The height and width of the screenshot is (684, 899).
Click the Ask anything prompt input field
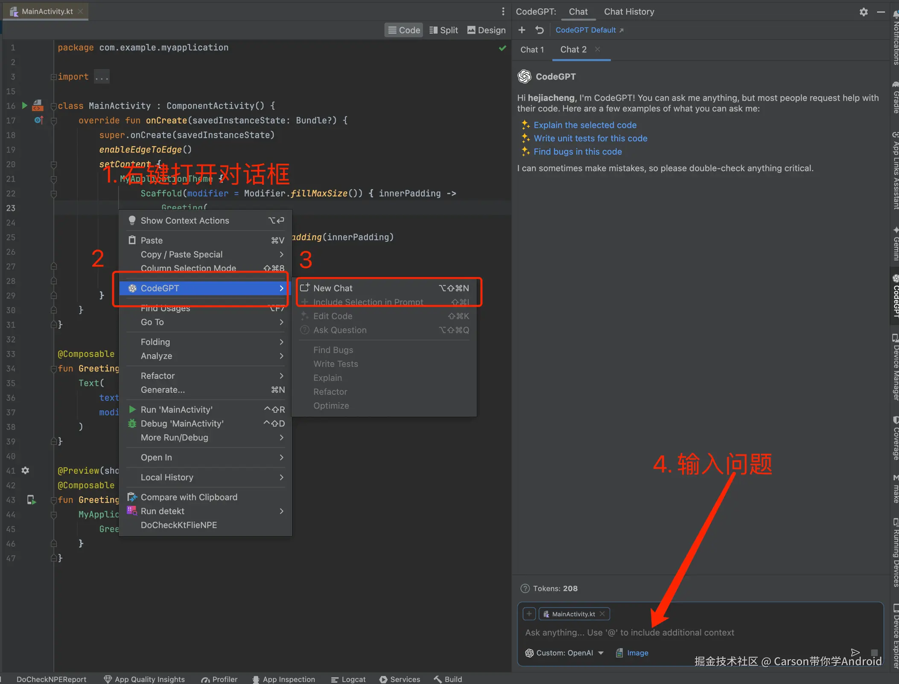click(x=630, y=632)
